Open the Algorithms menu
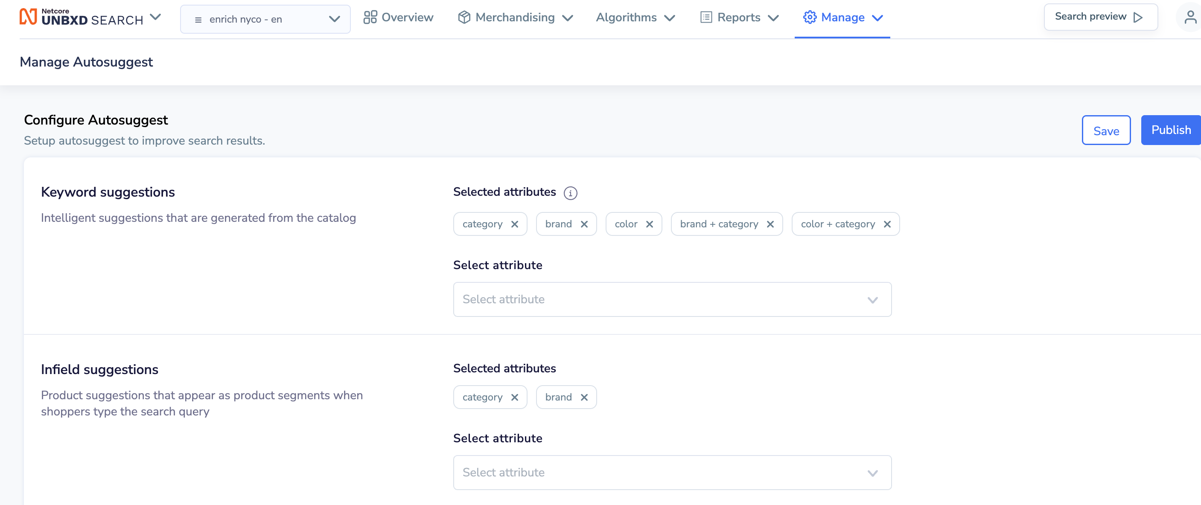The width and height of the screenshot is (1201, 505). [635, 18]
